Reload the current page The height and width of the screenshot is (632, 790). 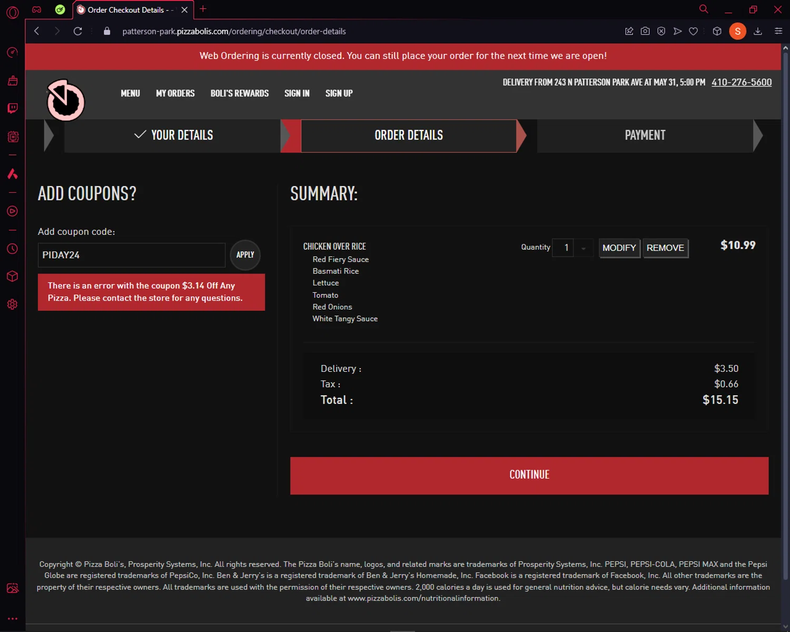pyautogui.click(x=78, y=31)
